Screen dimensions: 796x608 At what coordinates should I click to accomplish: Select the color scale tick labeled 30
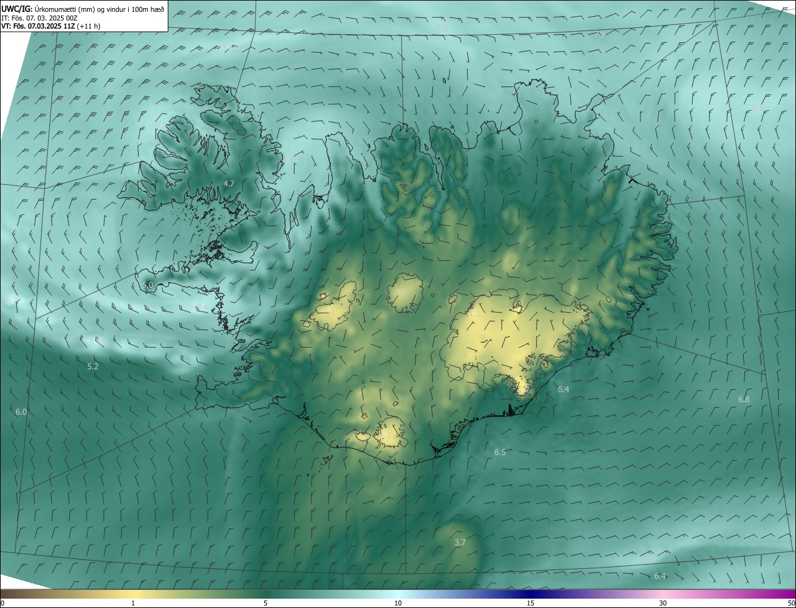(x=663, y=603)
